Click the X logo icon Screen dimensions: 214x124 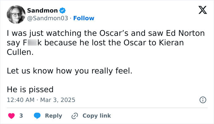(201, 11)
